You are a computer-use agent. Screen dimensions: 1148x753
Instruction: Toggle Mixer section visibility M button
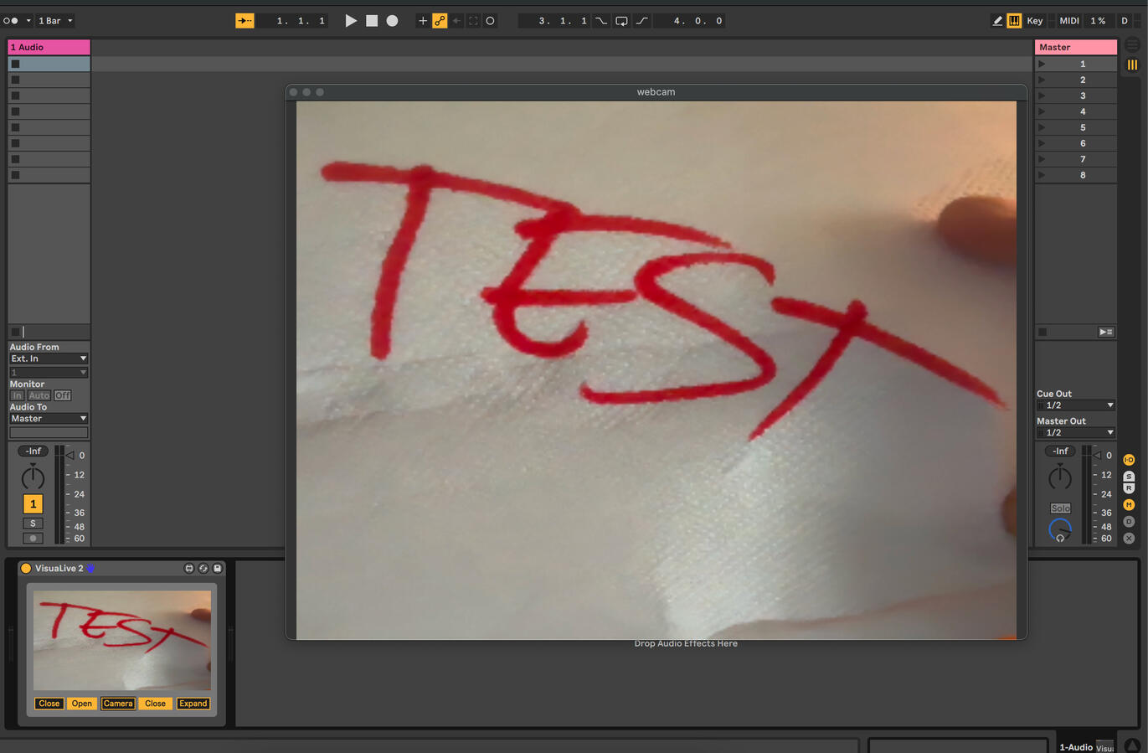tap(1129, 505)
